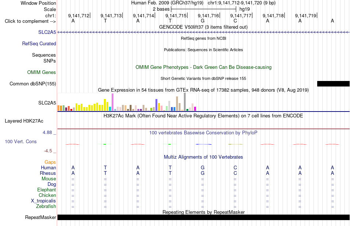
Task: Click the blue-purple bar in GTEx chart
Action: 157,105
